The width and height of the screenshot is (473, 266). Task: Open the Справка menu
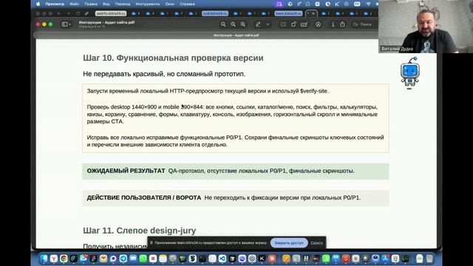point(187,4)
